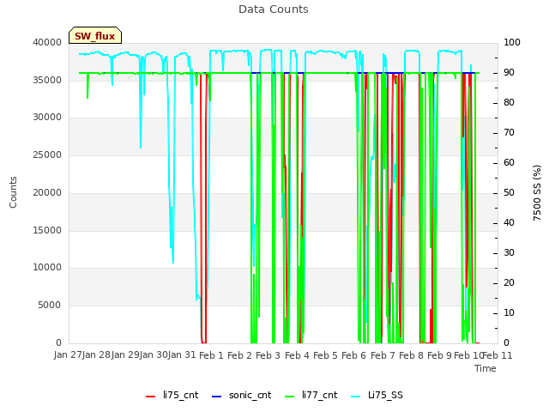Screen dimensions: 549x412
Task: Click the 35000 left axis tick label
Action: tap(47, 80)
